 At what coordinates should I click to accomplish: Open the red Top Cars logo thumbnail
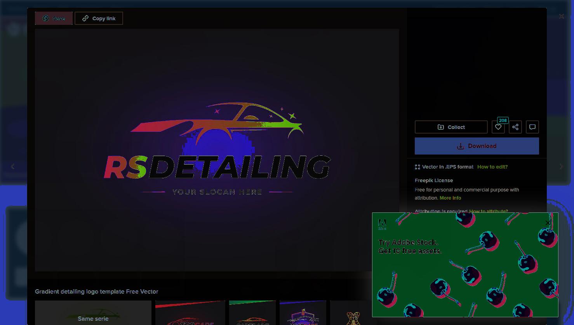(x=190, y=313)
